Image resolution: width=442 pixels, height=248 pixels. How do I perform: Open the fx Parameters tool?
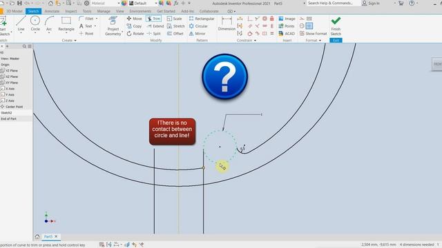(x=176, y=3)
